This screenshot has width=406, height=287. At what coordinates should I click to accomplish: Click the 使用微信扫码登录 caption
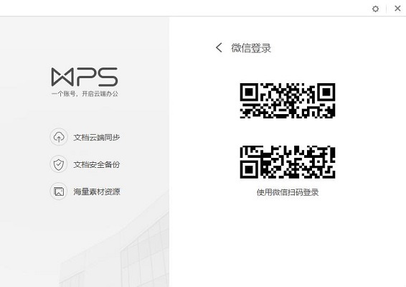tap(288, 192)
